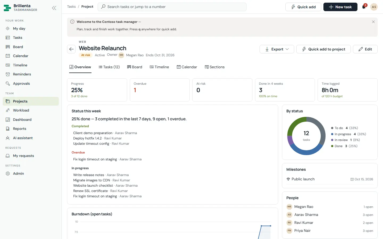Click Quick add to project
383x239 pixels.
[x=323, y=49]
